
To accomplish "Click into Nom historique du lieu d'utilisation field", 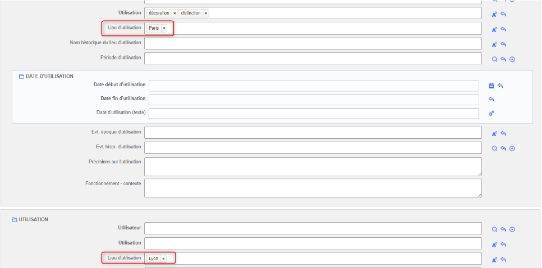I will pyautogui.click(x=313, y=44).
